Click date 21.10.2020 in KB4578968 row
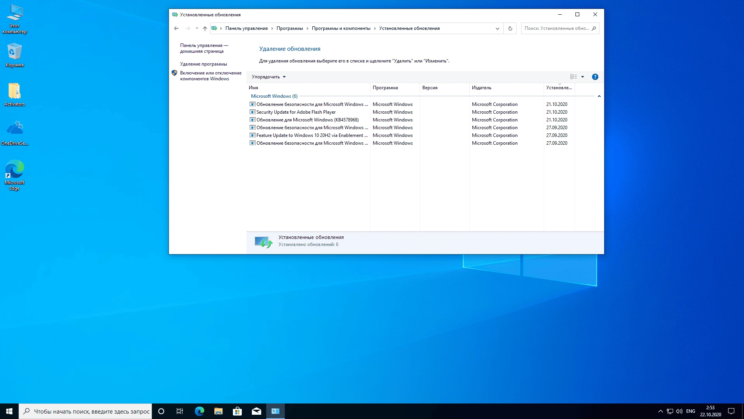 (x=556, y=120)
